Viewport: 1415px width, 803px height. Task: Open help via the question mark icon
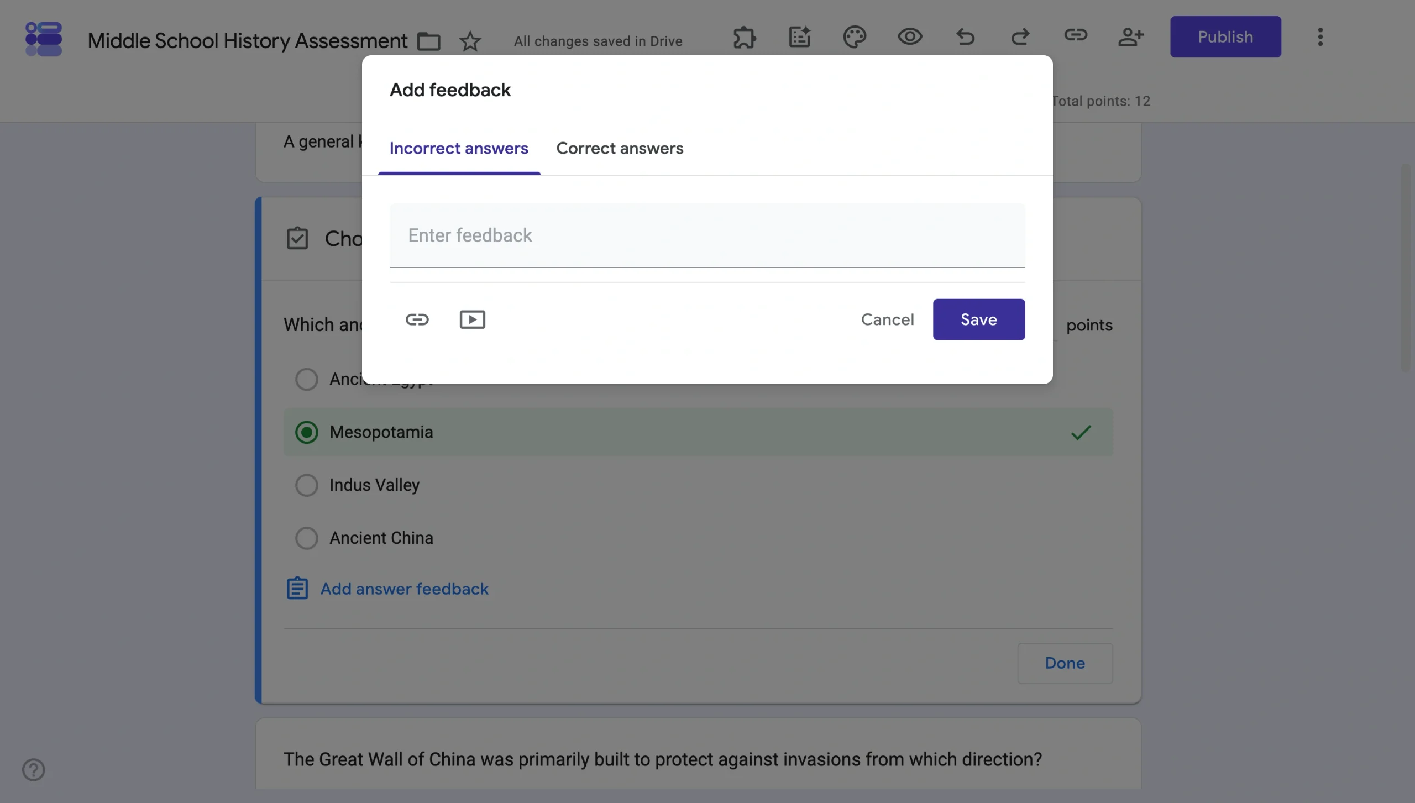pos(33,769)
